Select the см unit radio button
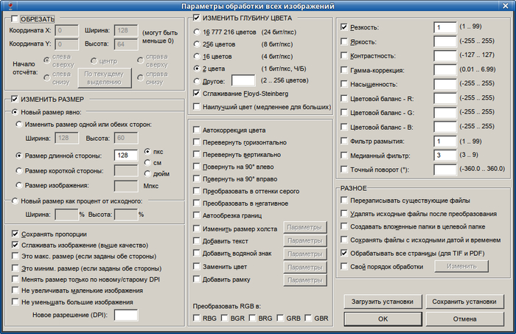516x334 pixels. pyautogui.click(x=148, y=162)
